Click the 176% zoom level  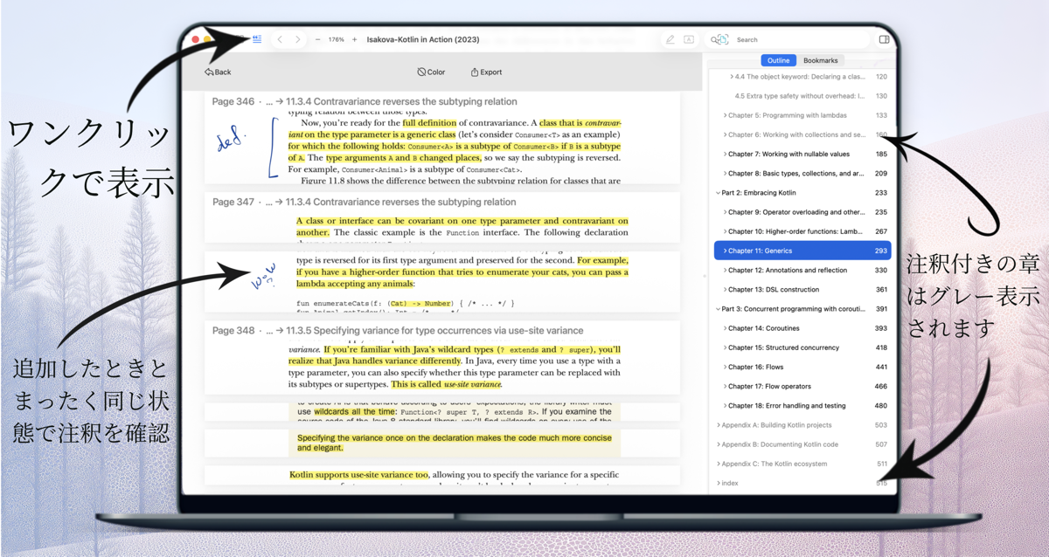coord(336,39)
